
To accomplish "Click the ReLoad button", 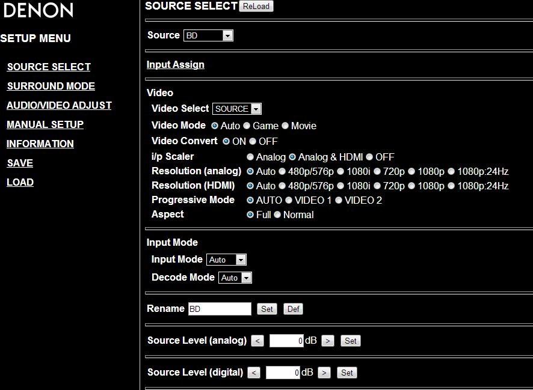I will (x=256, y=6).
